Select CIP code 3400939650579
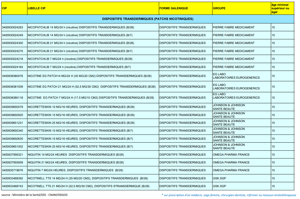This screenshot has width=300, height=199. [x=12, y=107]
